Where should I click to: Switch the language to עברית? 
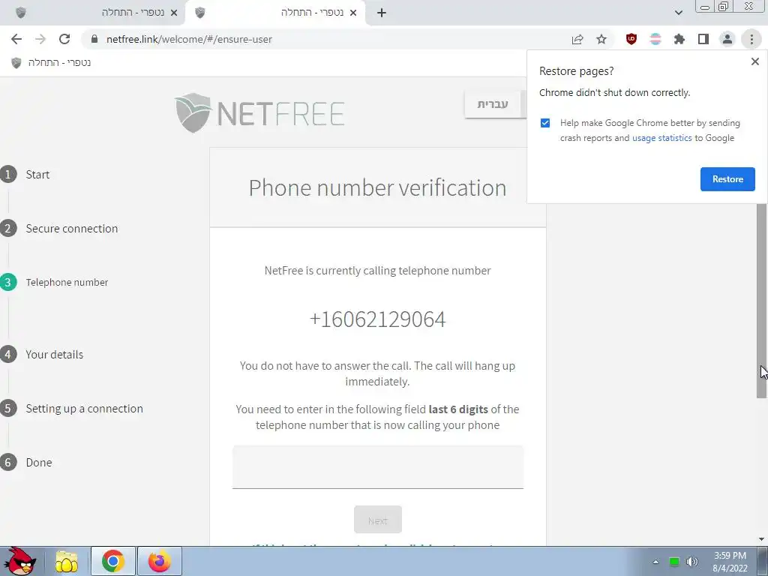coord(492,103)
